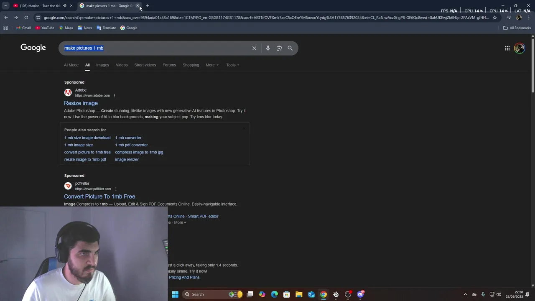Image resolution: width=535 pixels, height=301 pixels.
Task: Switch to Videos results tab
Action: [x=122, y=65]
